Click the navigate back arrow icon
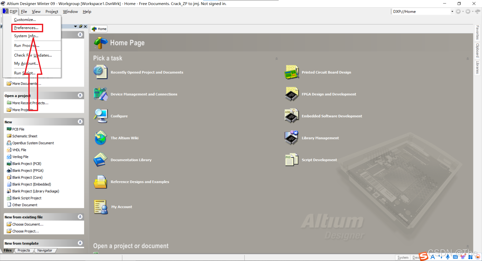Image resolution: width=482 pixels, height=261 pixels. [x=458, y=12]
